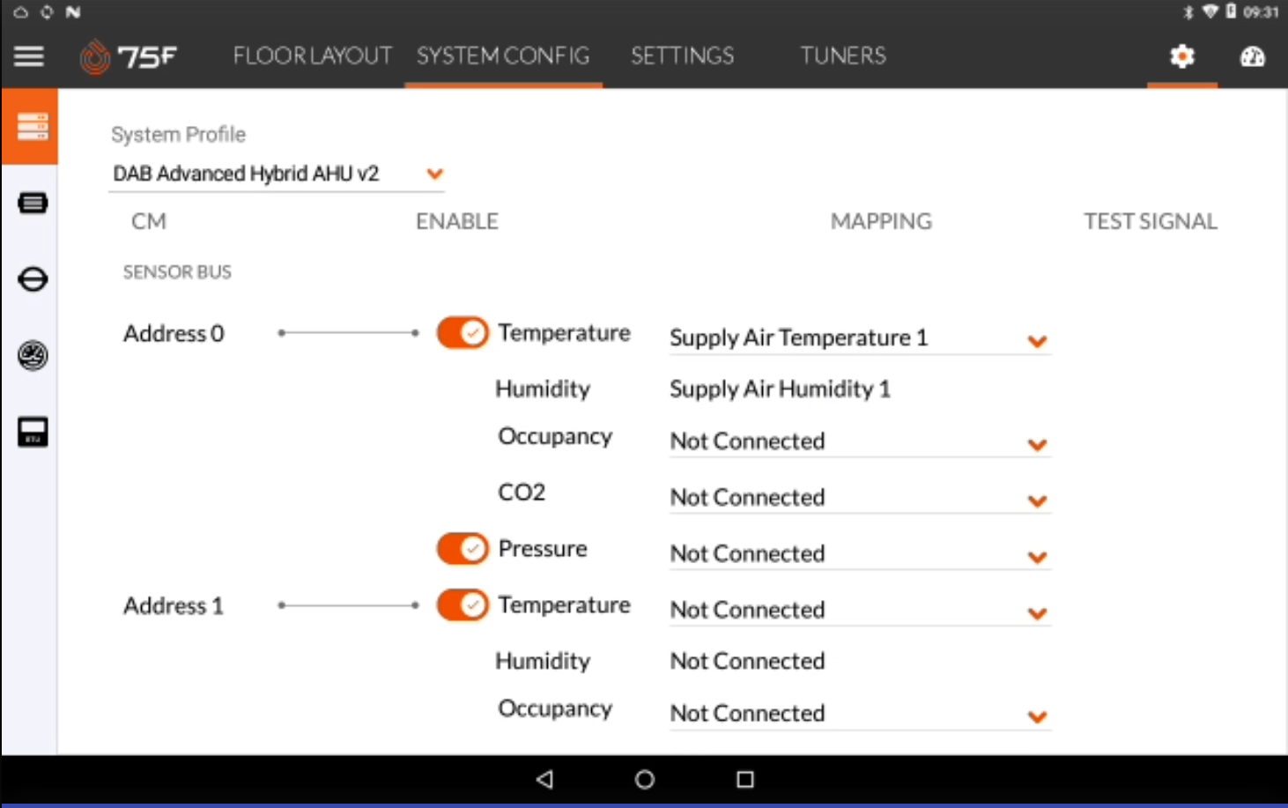Tap the Android back button
Screen dimensions: 1288x808
(x=544, y=779)
